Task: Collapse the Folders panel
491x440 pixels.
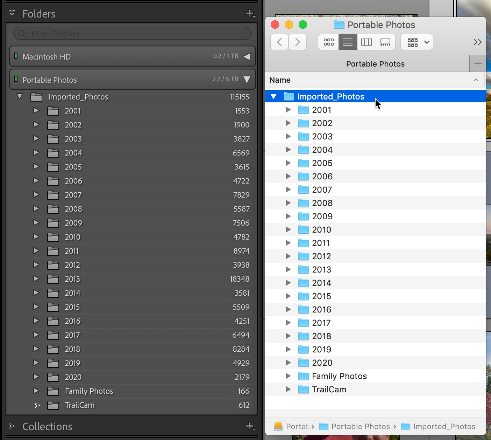Action: (12, 14)
